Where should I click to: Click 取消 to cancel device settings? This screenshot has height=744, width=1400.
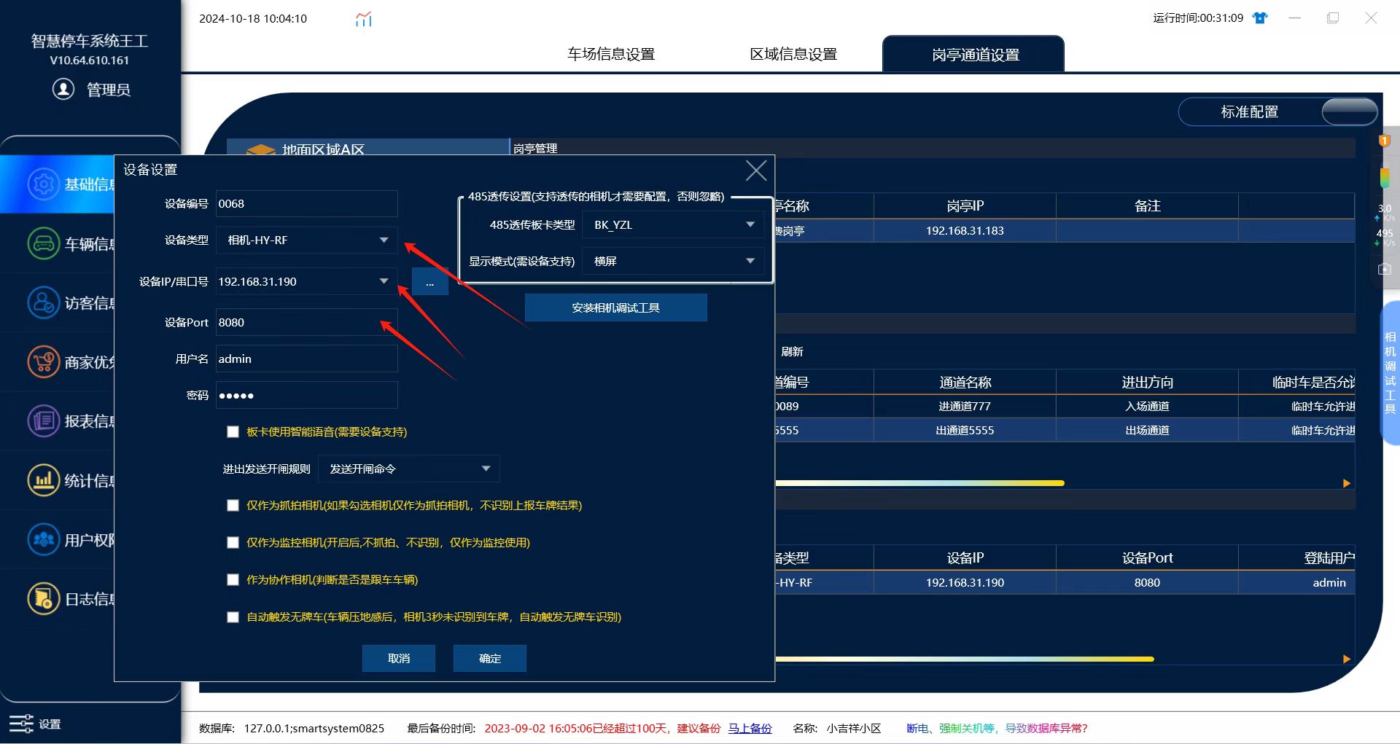399,658
